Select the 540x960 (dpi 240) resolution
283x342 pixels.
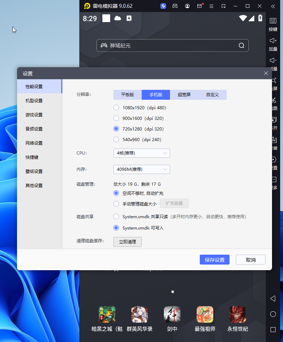[116, 139]
